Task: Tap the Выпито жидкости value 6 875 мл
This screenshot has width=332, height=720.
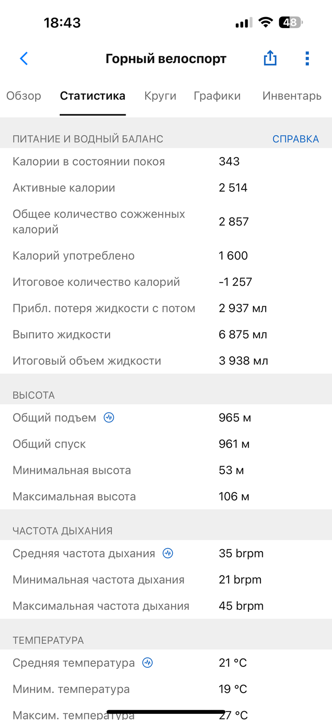Action: point(243,335)
